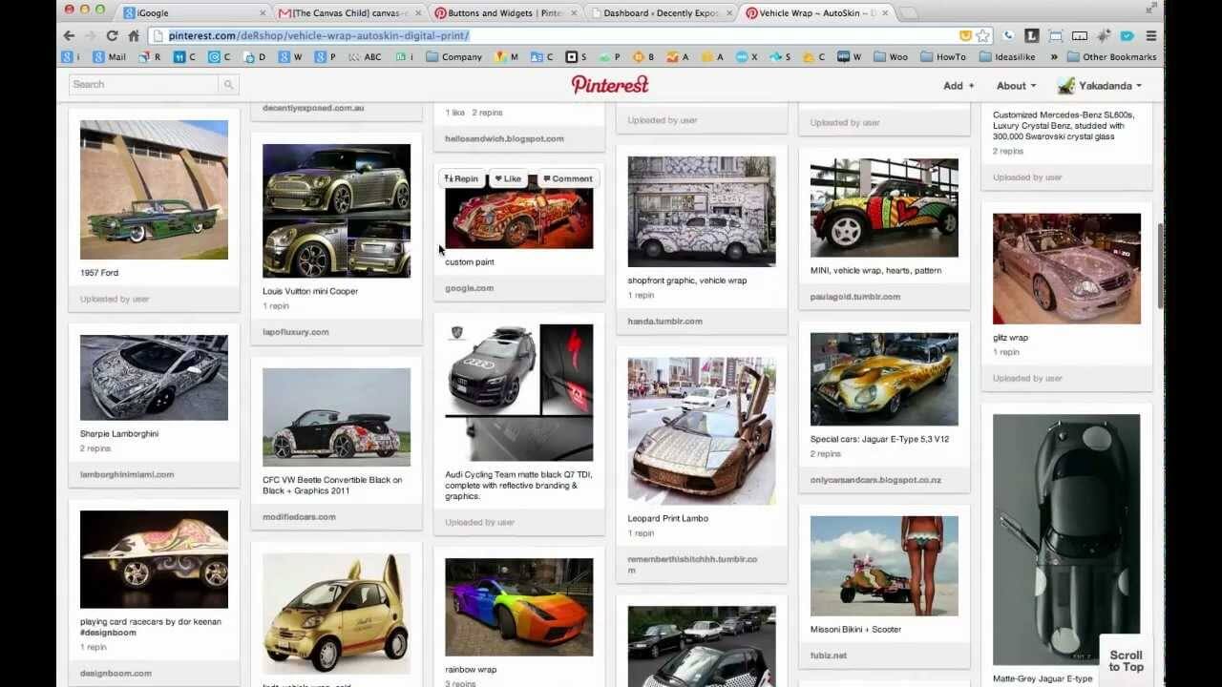This screenshot has width=1222, height=687.
Task: Expand the bookmarks overflow chevron
Action: (1054, 57)
